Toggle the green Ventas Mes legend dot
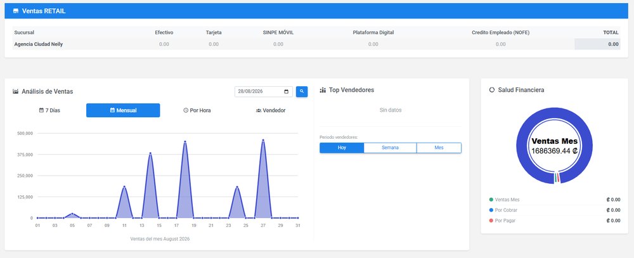The width and height of the screenshot is (634, 258). 491,200
